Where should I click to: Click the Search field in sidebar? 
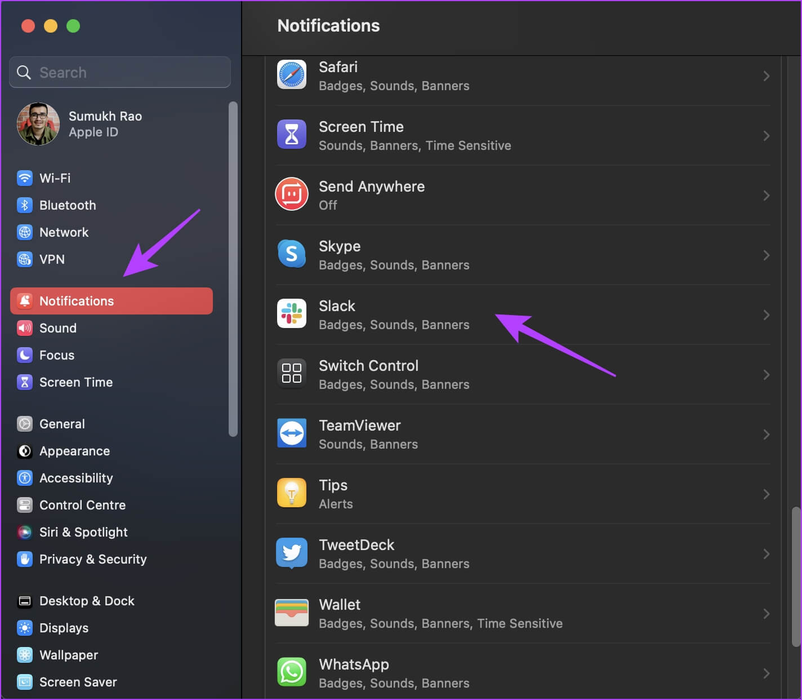point(120,72)
